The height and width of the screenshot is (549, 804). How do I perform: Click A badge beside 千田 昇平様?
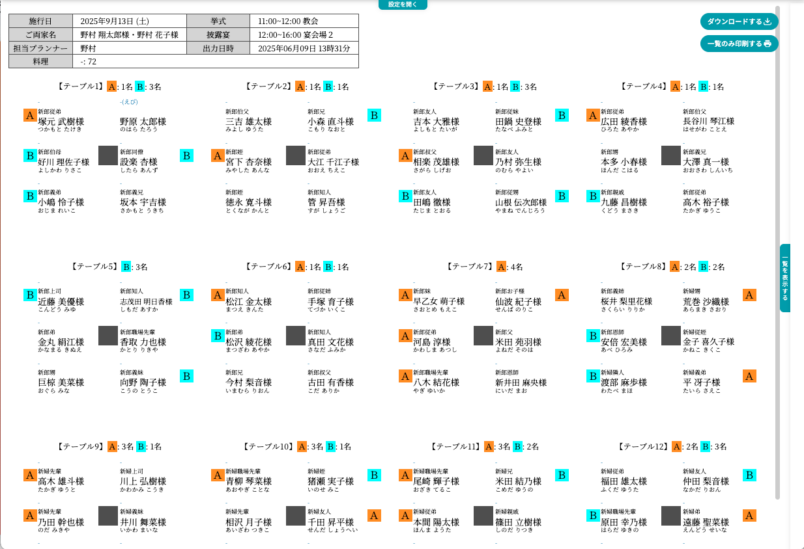point(375,515)
